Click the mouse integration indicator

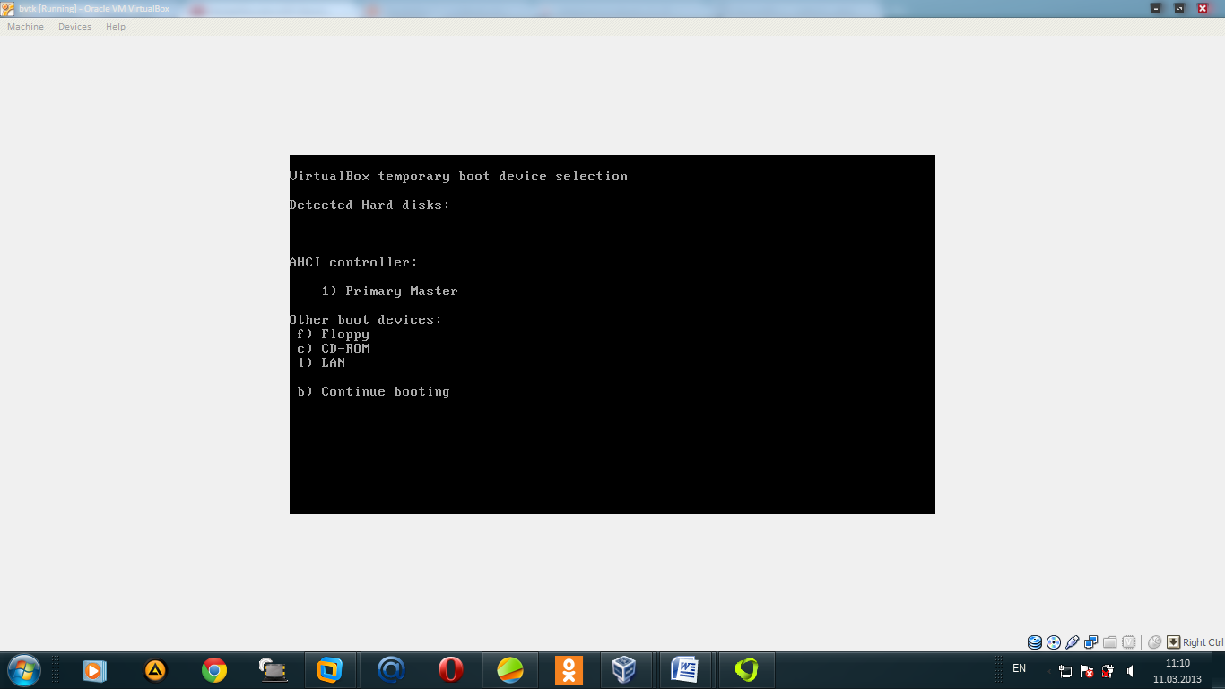pyautogui.click(x=1155, y=642)
